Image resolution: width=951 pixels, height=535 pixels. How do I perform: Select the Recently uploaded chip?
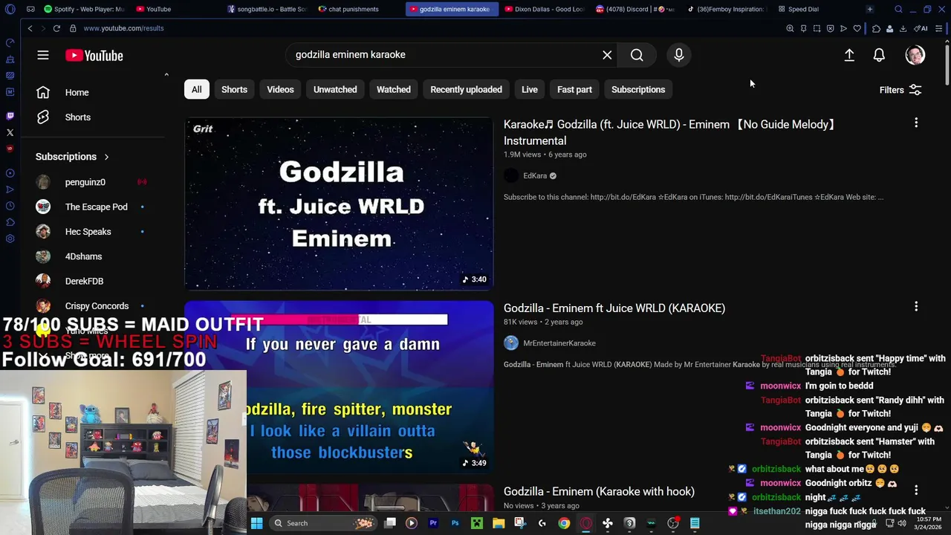pos(466,89)
